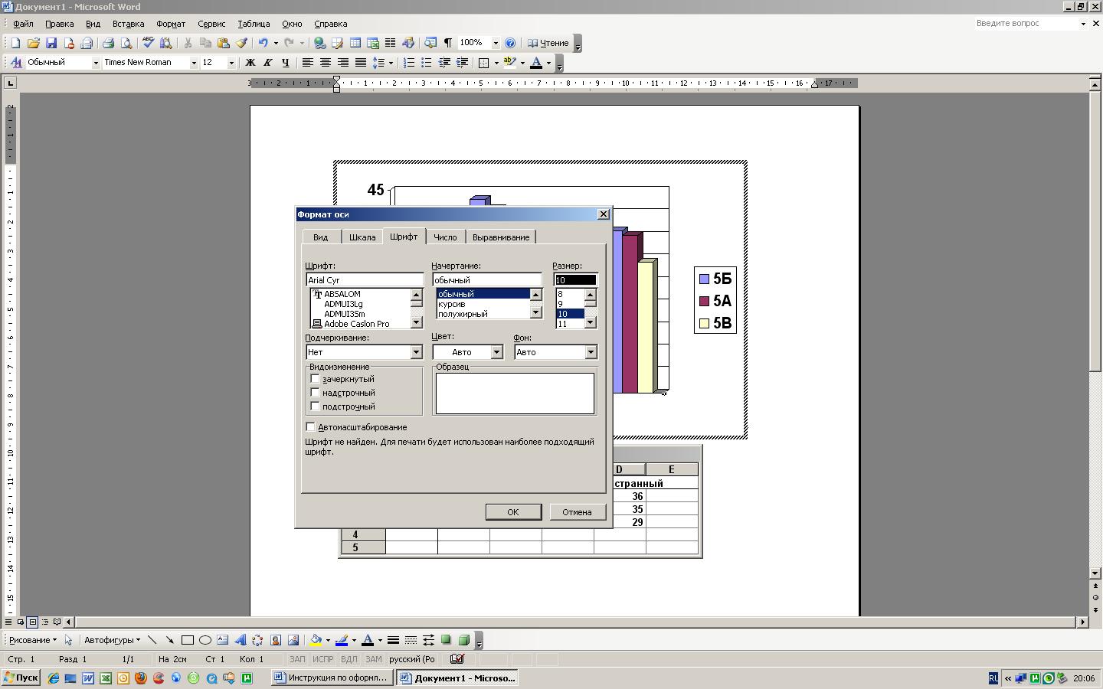
Task: Expand the Автофигуры menu
Action: (x=112, y=640)
